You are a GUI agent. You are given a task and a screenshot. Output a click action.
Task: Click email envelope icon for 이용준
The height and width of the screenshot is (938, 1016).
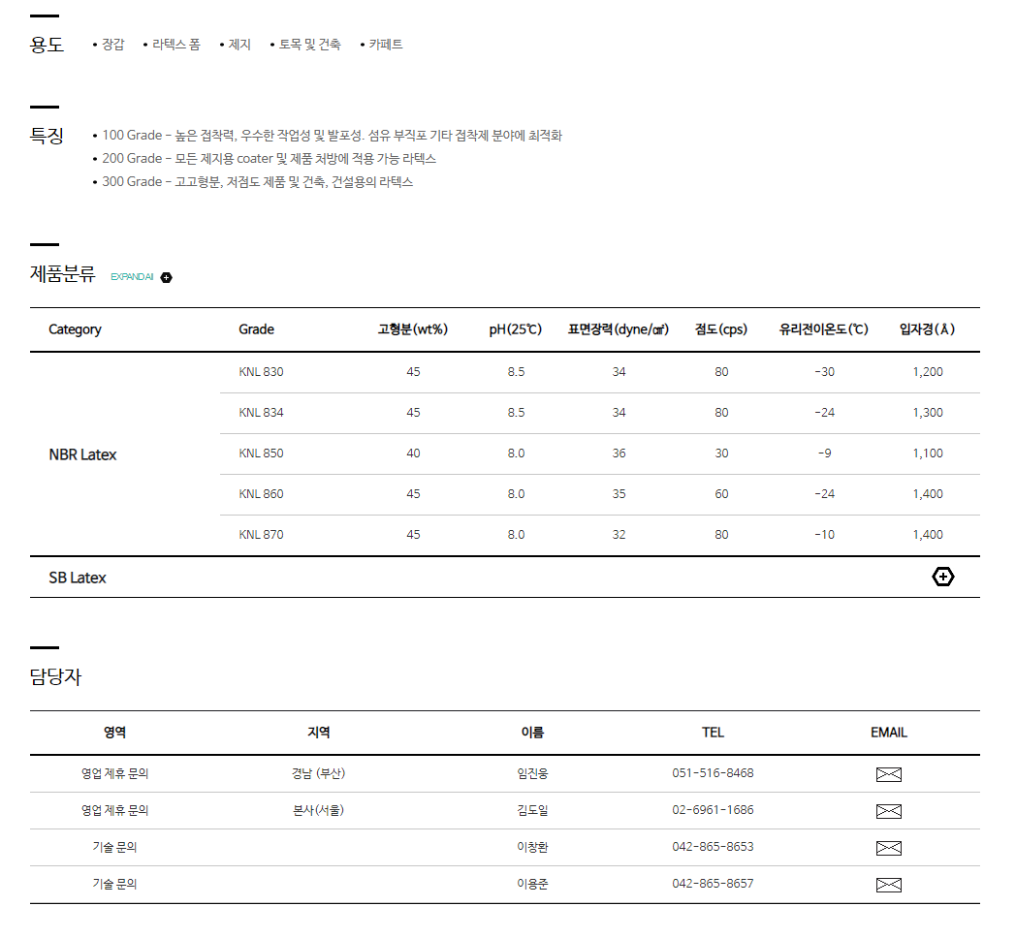coord(888,885)
